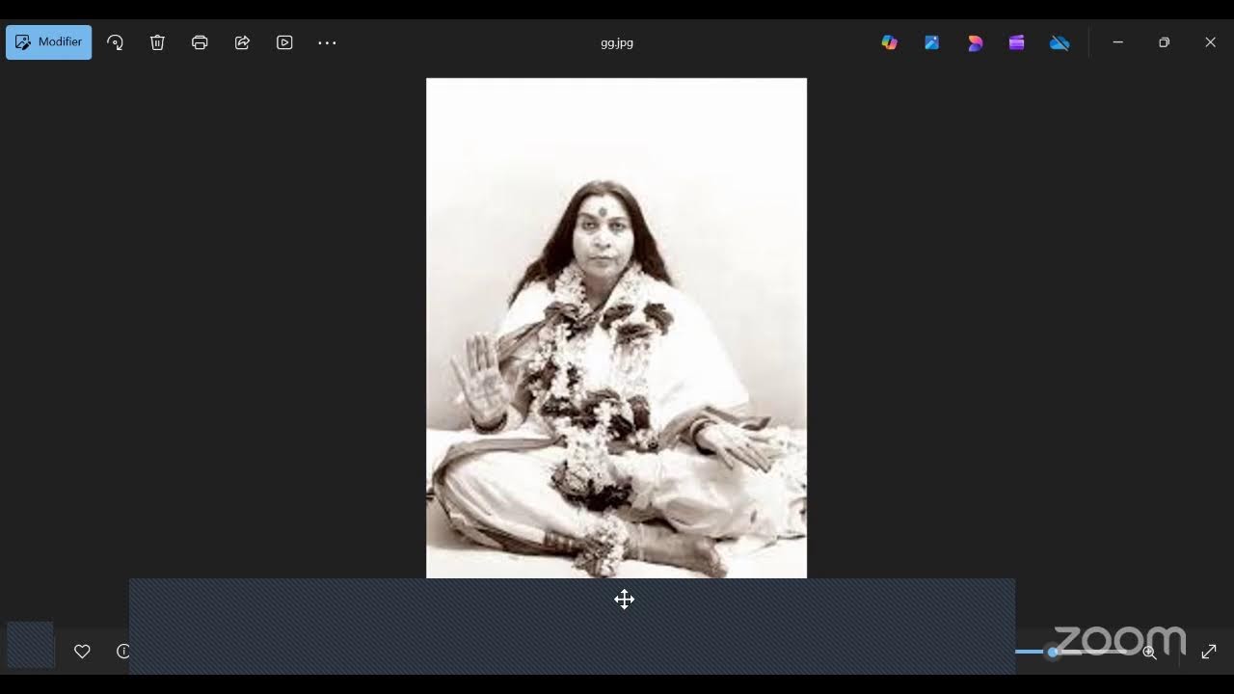Image resolution: width=1234 pixels, height=694 pixels.
Task: Add photo to favorites with heart icon
Action: pos(82,652)
